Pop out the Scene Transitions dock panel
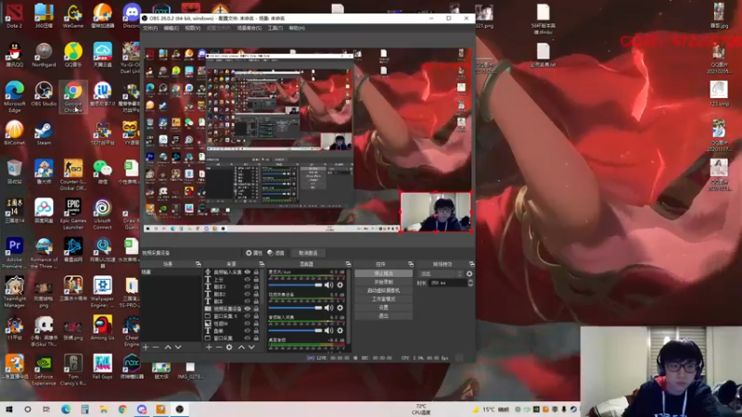 (x=471, y=264)
